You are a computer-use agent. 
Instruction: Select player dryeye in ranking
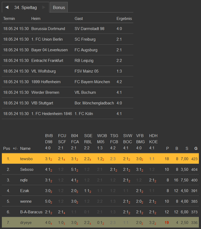coord(26,223)
